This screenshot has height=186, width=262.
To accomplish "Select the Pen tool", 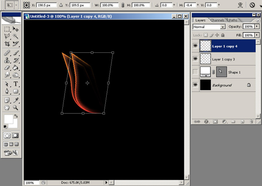I will pos(7,91).
